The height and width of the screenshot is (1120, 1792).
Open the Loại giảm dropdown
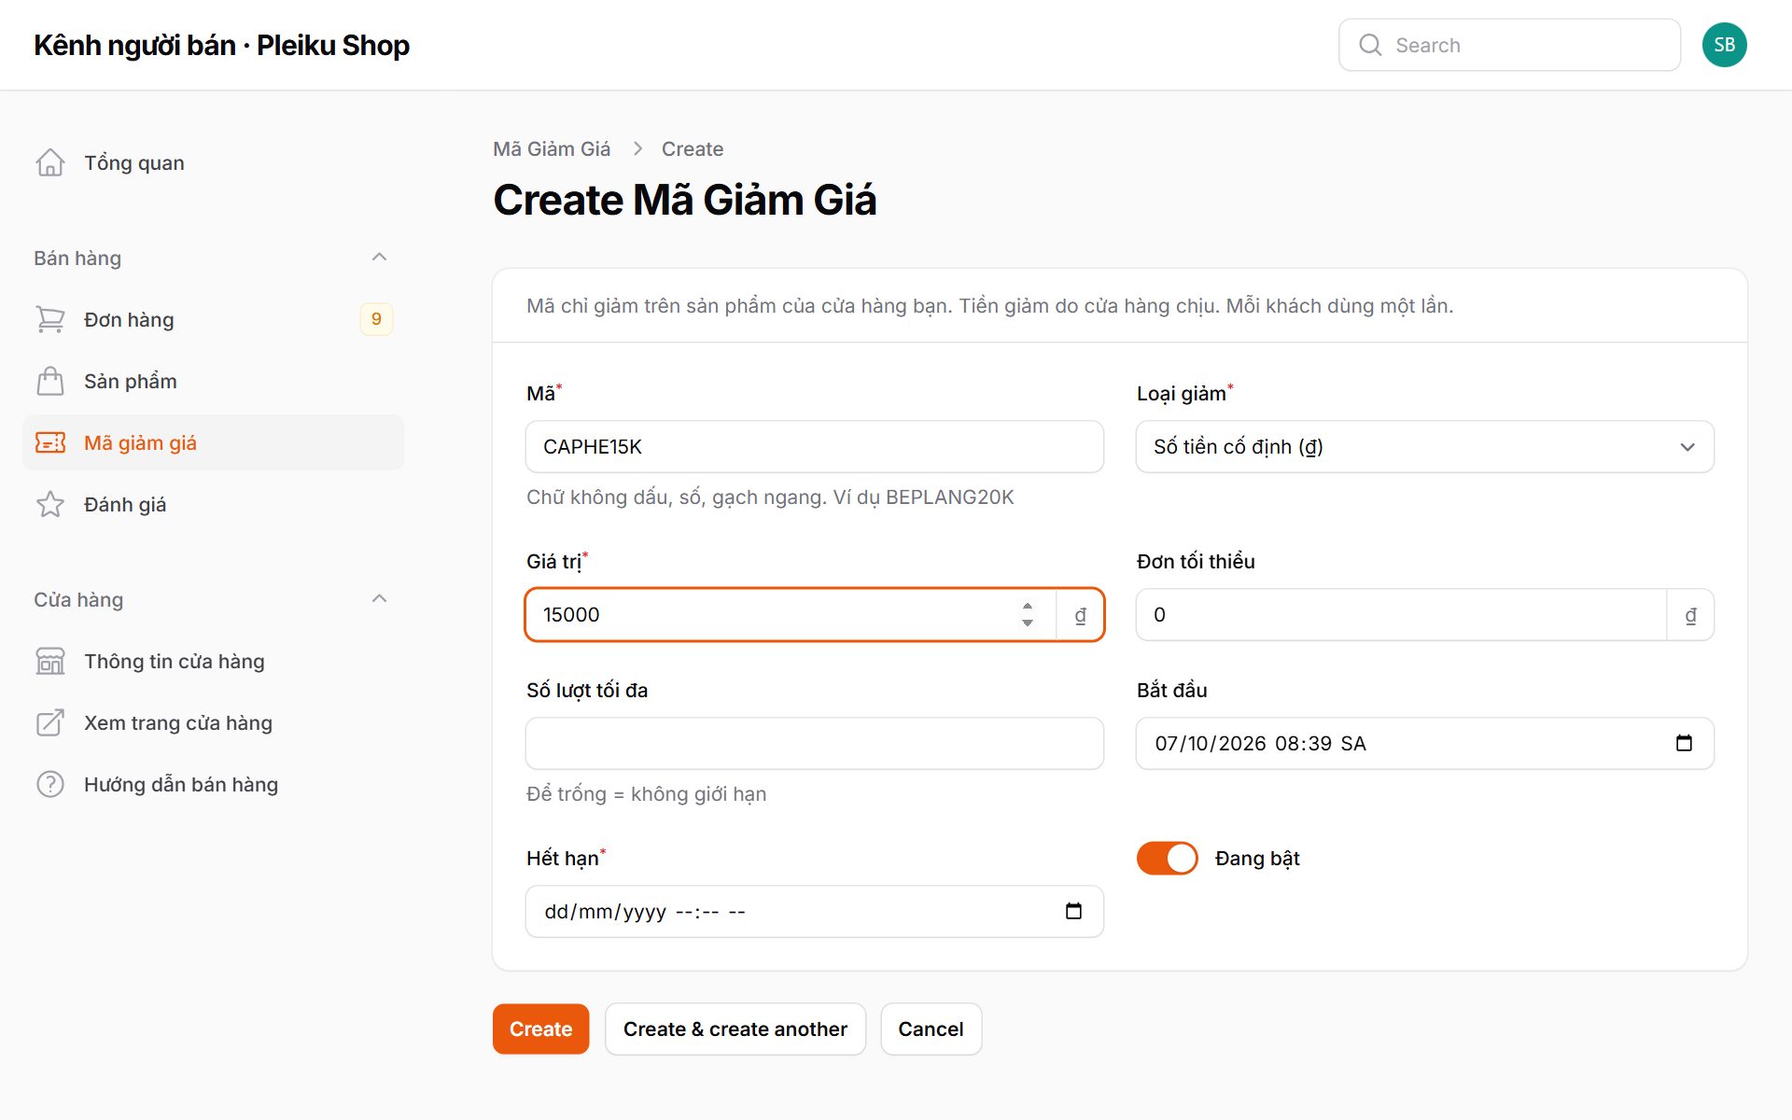point(1424,446)
